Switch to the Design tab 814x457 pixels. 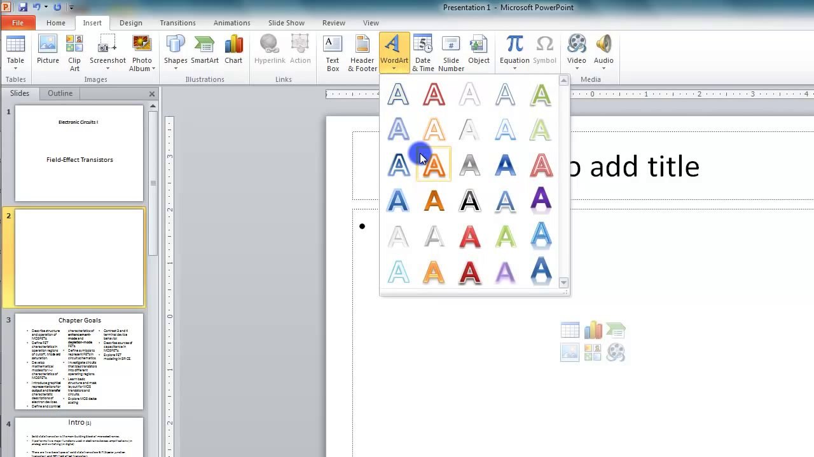[x=130, y=23]
